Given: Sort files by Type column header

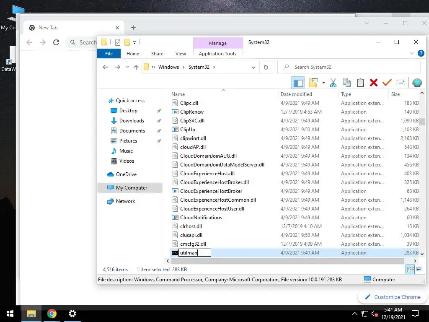Looking at the screenshot, I should click(346, 94).
